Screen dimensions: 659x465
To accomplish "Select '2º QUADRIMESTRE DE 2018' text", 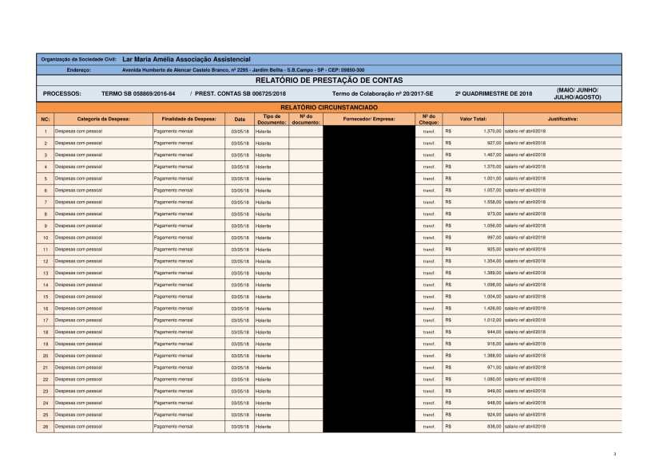I will coord(493,94).
